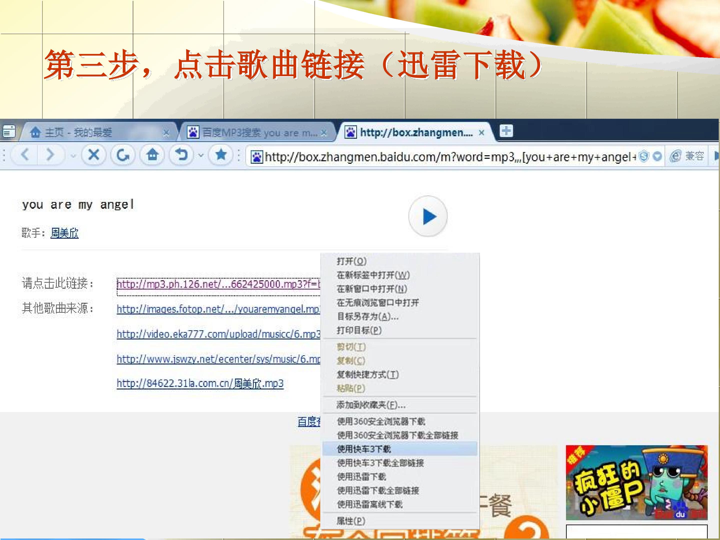Choose 使用360安全浏览器下载 menu item
Image resolution: width=720 pixels, height=540 pixels.
coord(400,421)
